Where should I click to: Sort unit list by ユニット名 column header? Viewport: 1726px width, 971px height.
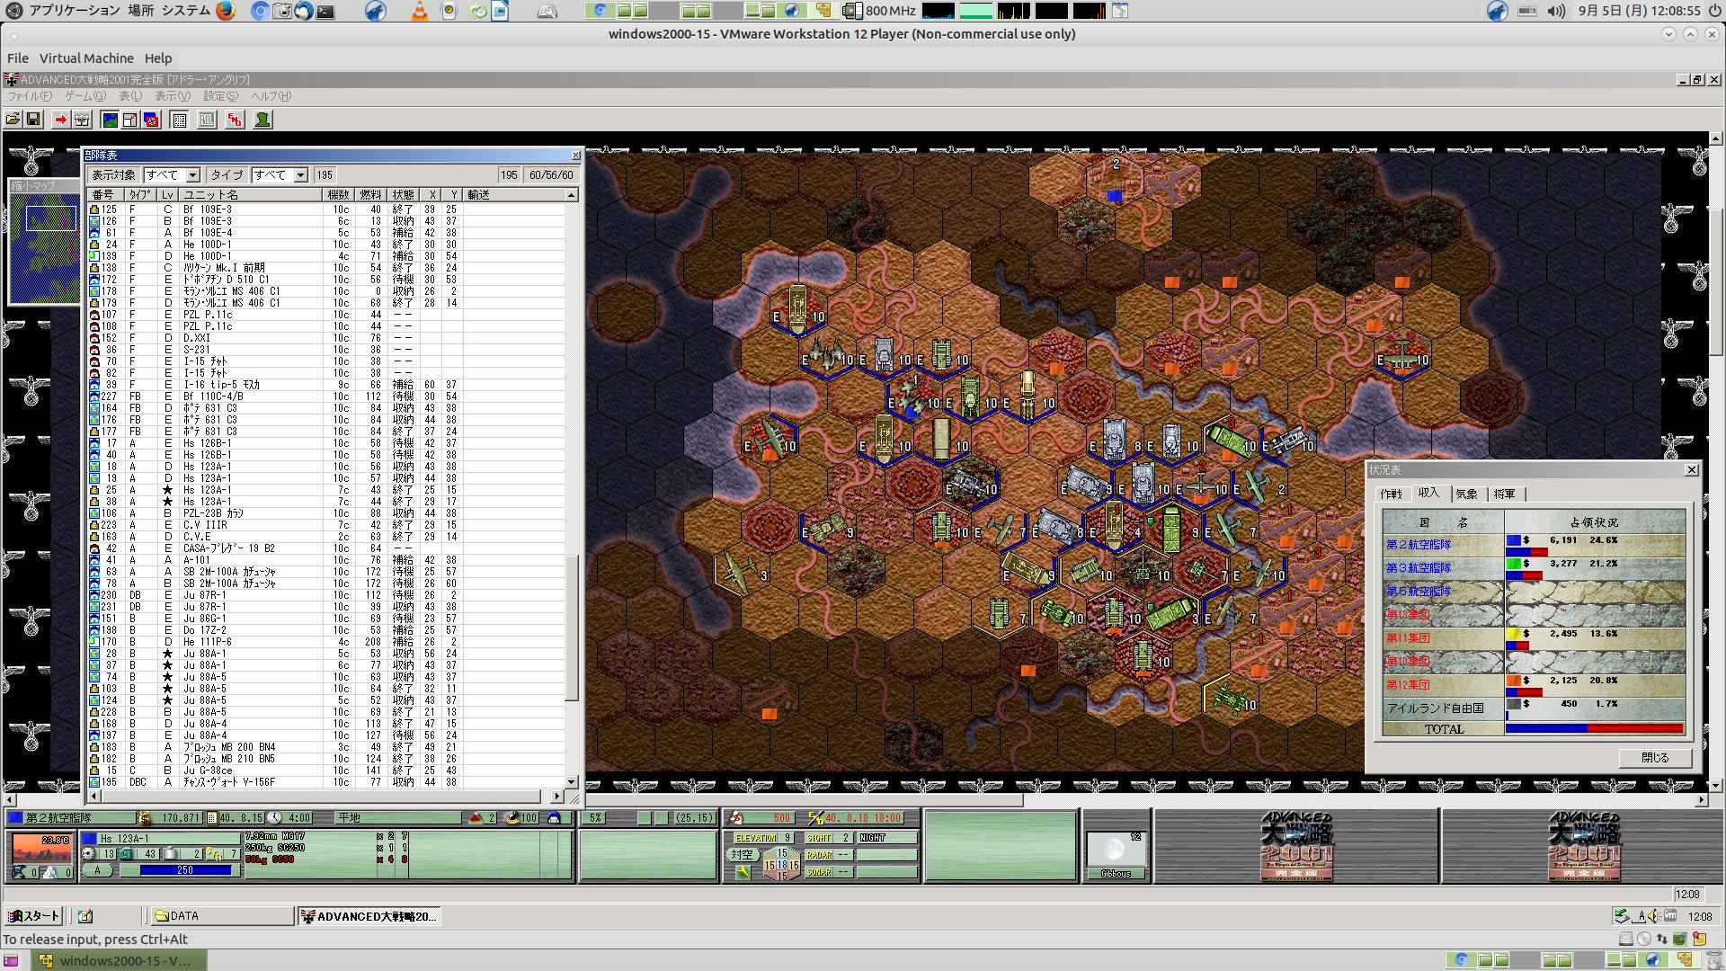pos(251,195)
